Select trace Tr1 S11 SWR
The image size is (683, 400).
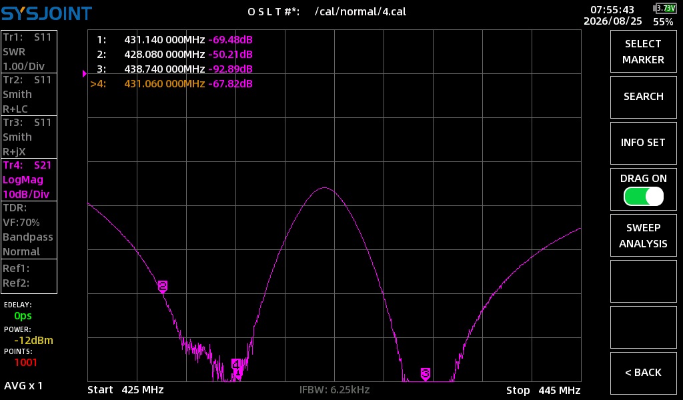[29, 52]
